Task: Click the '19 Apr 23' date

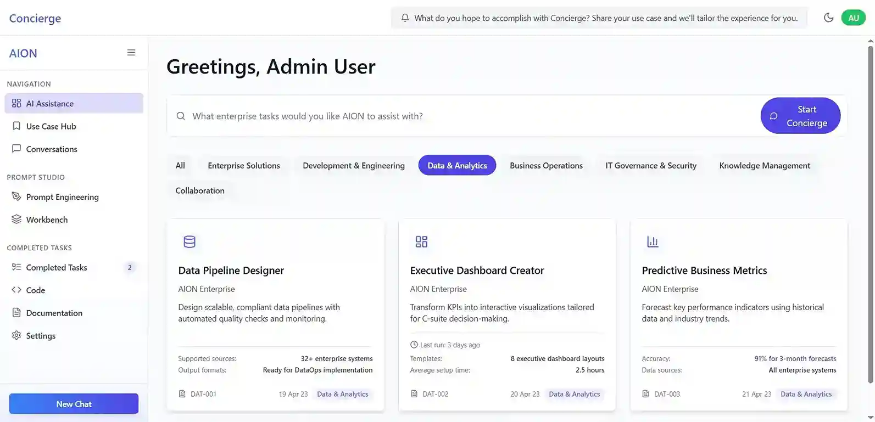Action: click(293, 394)
